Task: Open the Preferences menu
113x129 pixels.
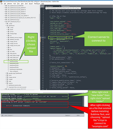Action: tap(37, 4)
